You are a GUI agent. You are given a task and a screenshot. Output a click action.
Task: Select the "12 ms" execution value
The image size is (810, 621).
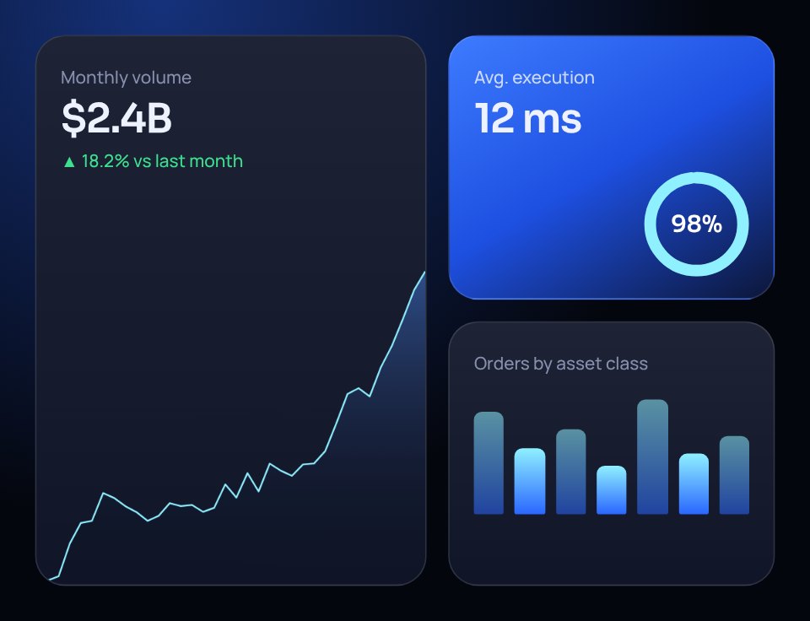click(x=528, y=118)
